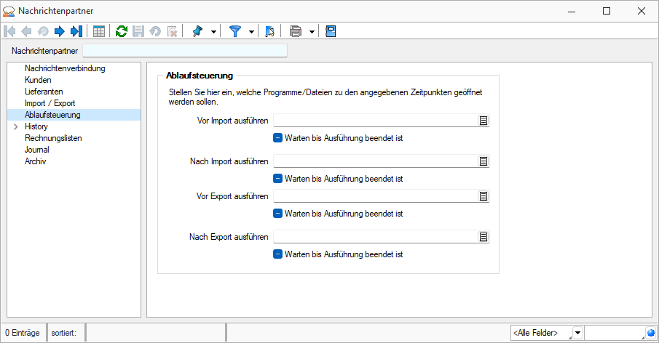Open Import / Export section
Viewport: 659px width, 343px height.
pos(50,103)
